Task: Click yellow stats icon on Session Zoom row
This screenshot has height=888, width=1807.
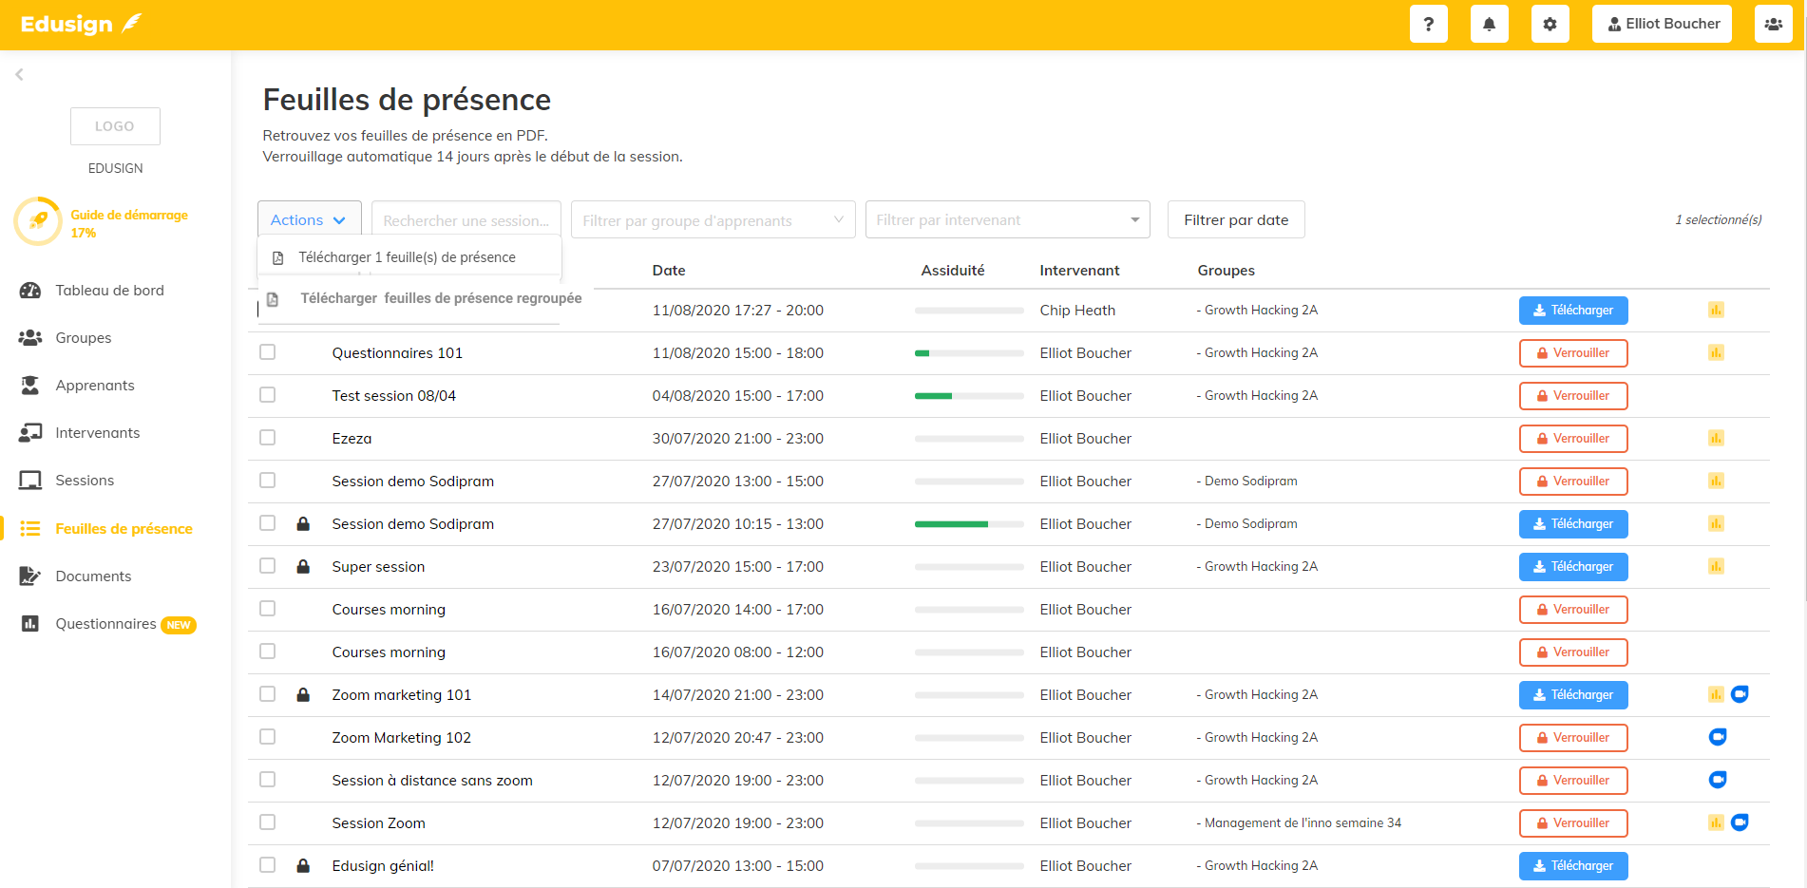Action: [1716, 822]
